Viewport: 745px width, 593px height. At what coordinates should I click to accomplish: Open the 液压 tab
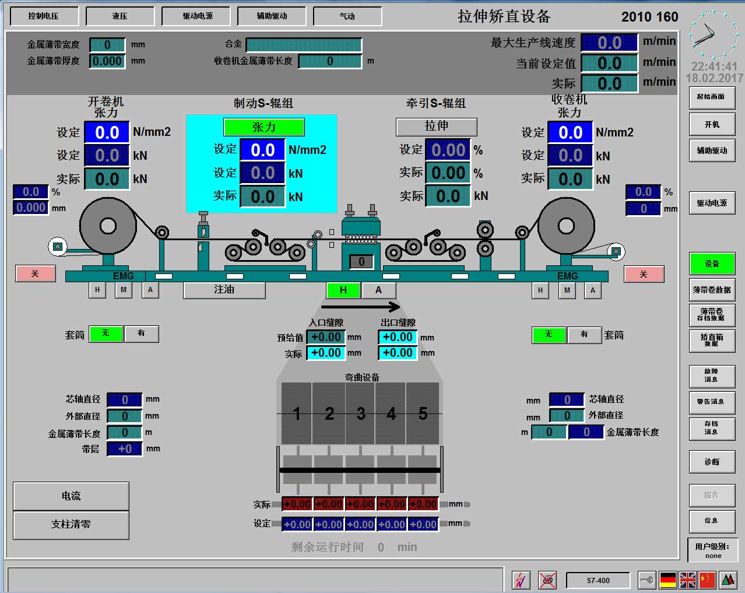coord(120,16)
